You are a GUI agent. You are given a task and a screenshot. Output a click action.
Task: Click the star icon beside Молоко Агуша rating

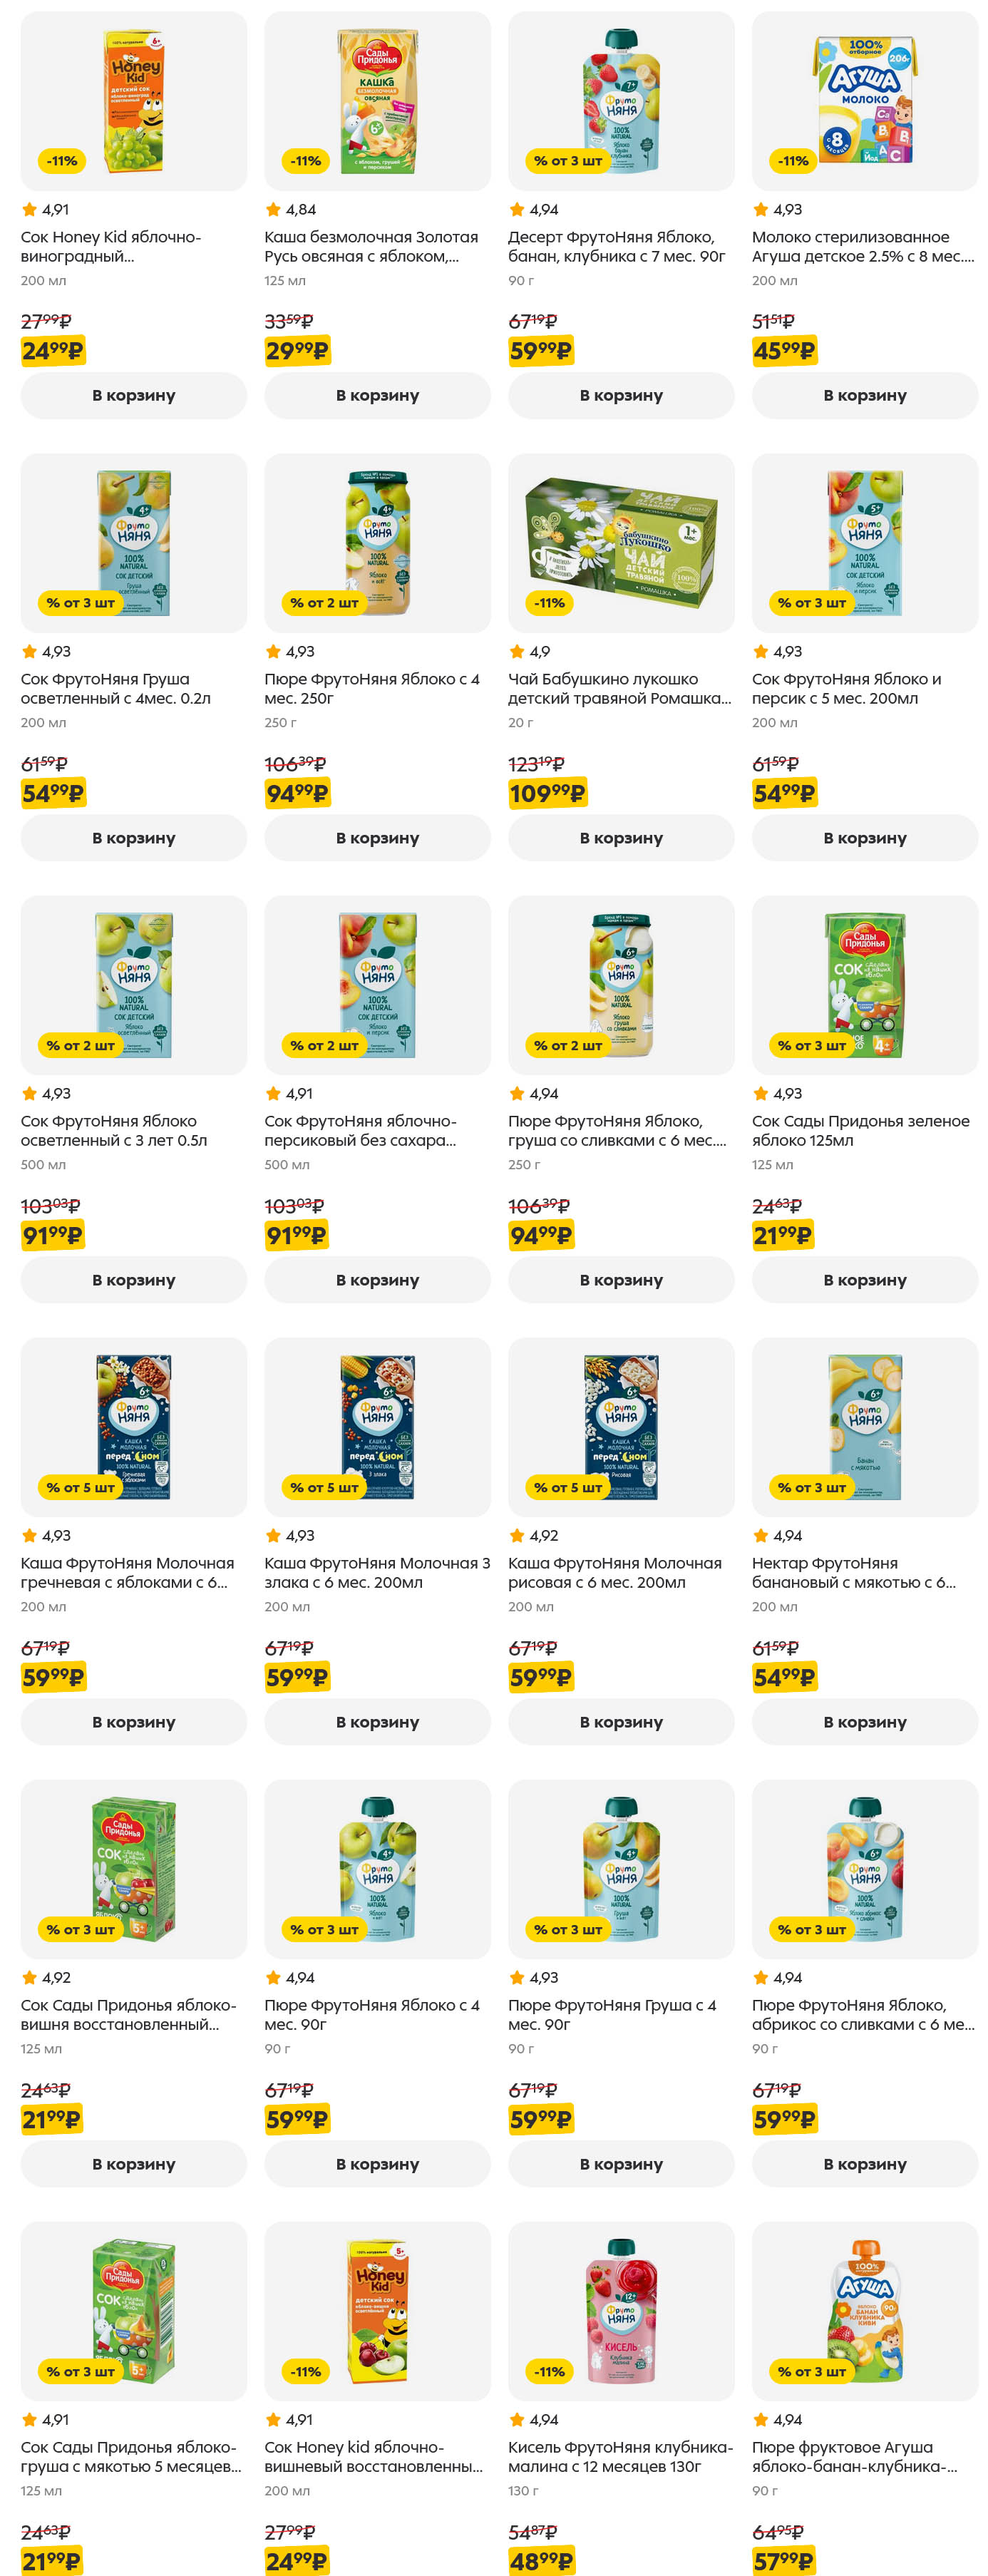(761, 209)
